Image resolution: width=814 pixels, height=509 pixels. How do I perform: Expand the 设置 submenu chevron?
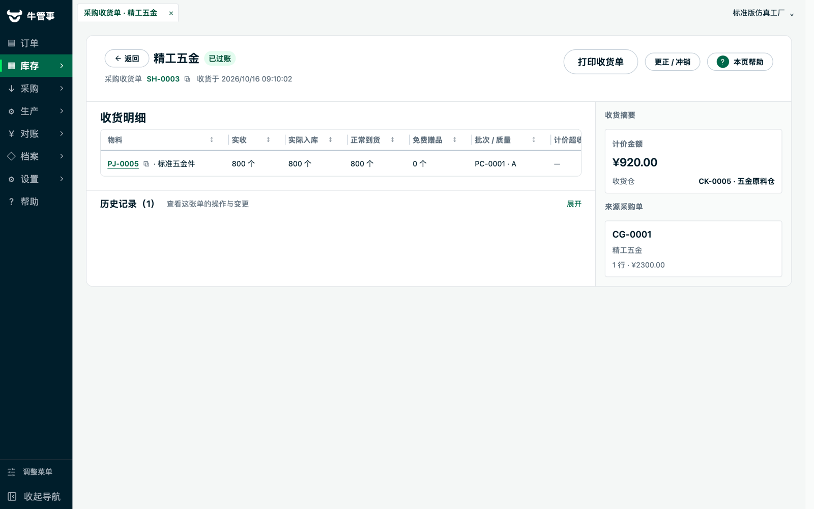pyautogui.click(x=62, y=179)
